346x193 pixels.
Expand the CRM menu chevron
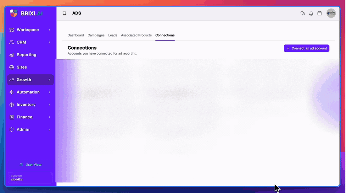pos(49,42)
